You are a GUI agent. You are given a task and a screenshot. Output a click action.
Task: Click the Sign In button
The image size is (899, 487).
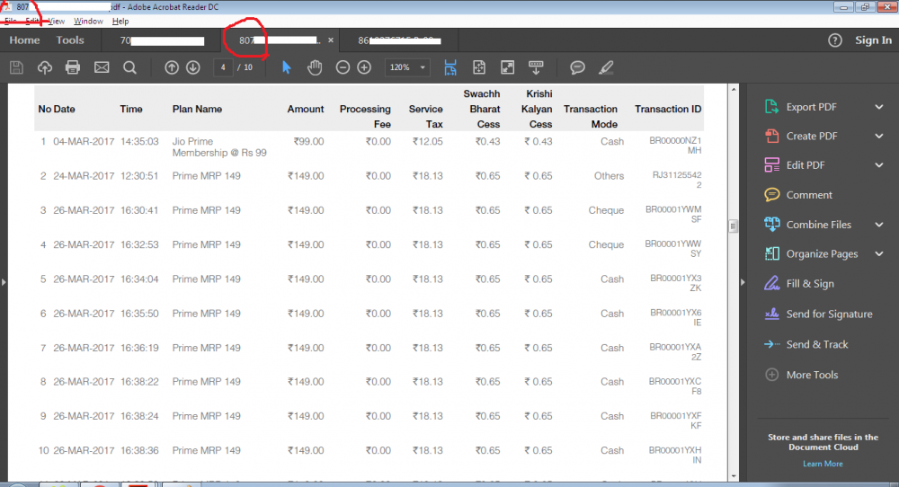873,40
